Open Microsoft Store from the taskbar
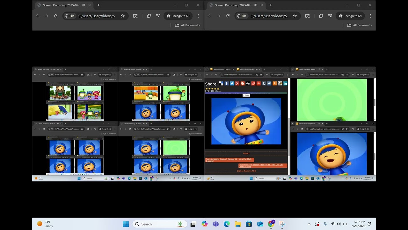 coord(249,224)
